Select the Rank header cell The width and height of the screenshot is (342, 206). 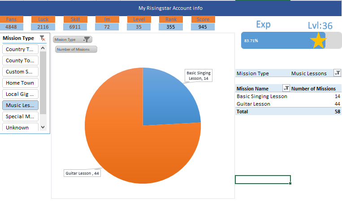pos(171,19)
